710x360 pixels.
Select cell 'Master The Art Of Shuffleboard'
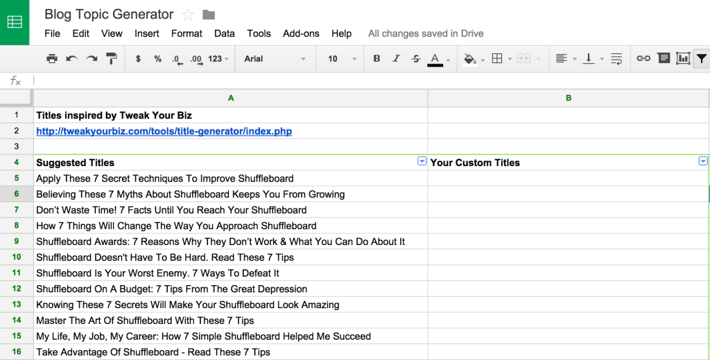click(230, 321)
